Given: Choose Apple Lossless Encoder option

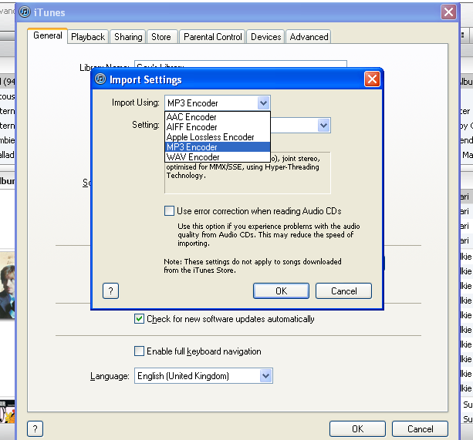Looking at the screenshot, I should (x=218, y=137).
